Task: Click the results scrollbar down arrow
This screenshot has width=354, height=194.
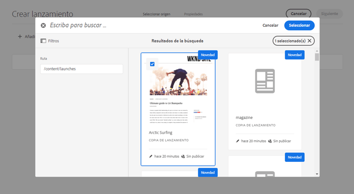Action: pos(317,174)
